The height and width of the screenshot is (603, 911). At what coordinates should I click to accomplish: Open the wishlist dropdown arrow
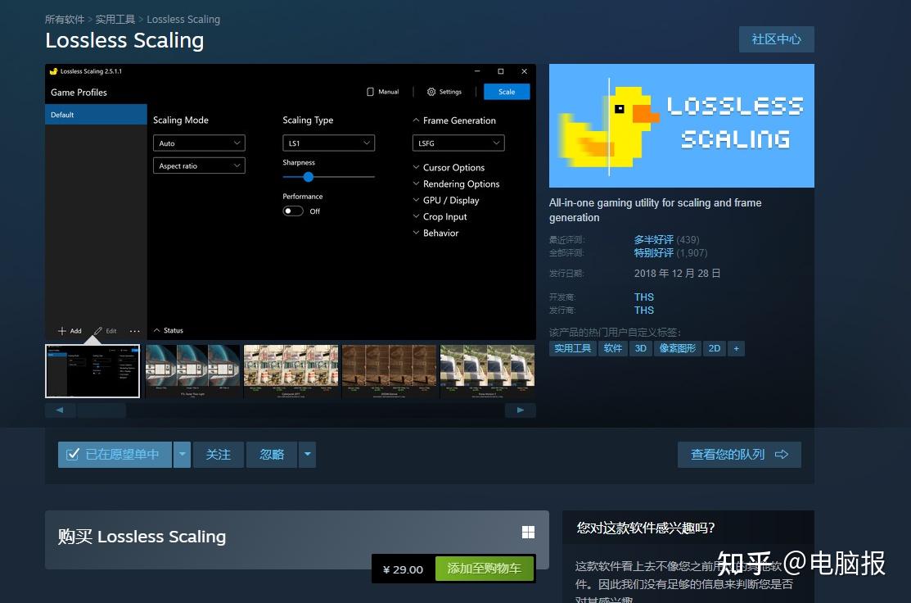click(182, 455)
